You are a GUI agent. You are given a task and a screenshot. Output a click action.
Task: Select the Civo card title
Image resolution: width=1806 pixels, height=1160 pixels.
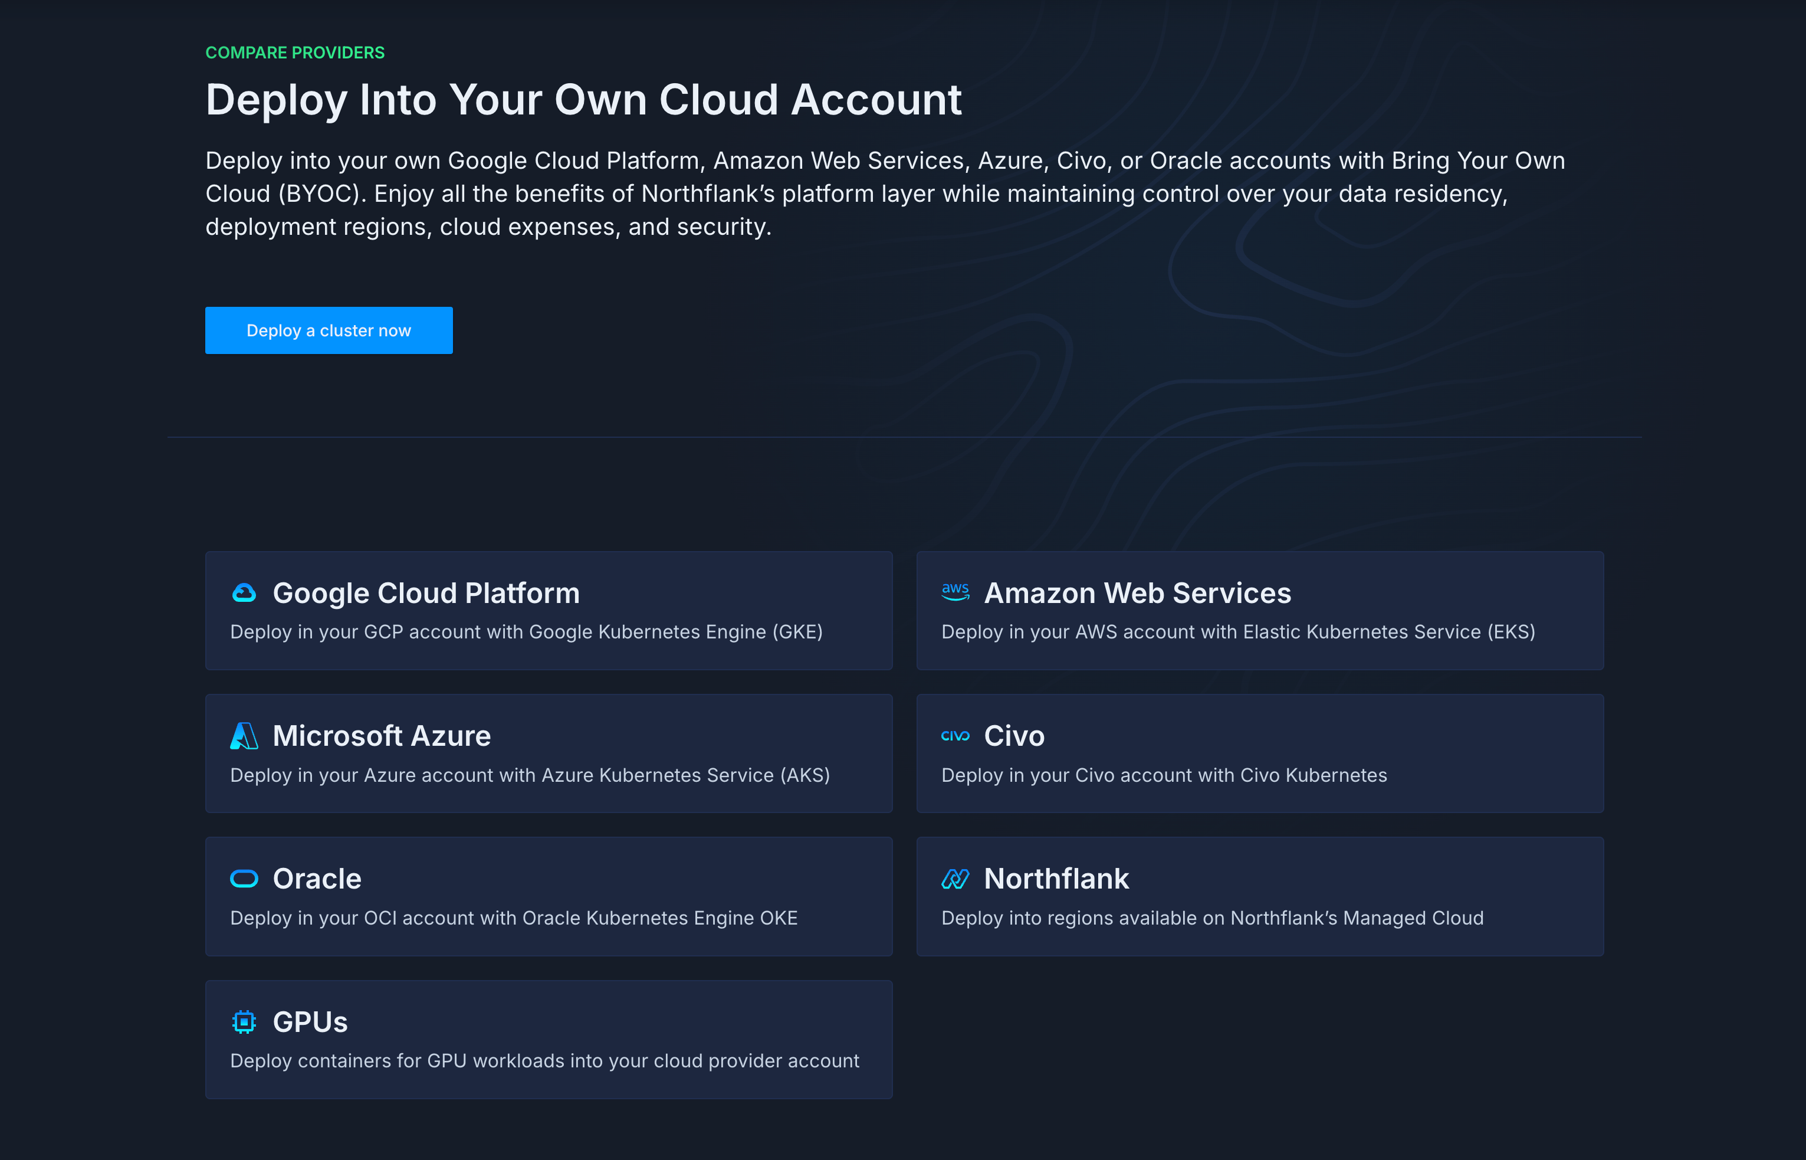tap(1014, 736)
